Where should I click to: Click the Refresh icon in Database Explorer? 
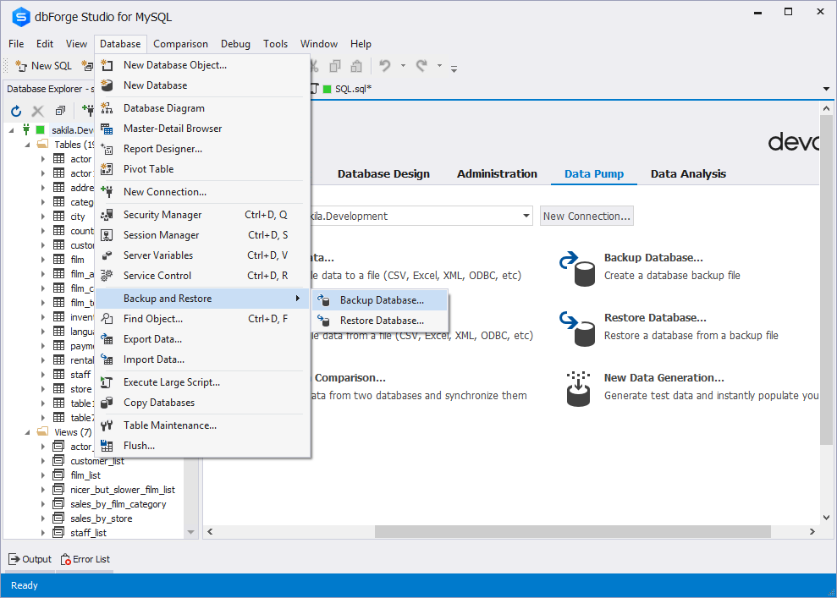pos(16,111)
